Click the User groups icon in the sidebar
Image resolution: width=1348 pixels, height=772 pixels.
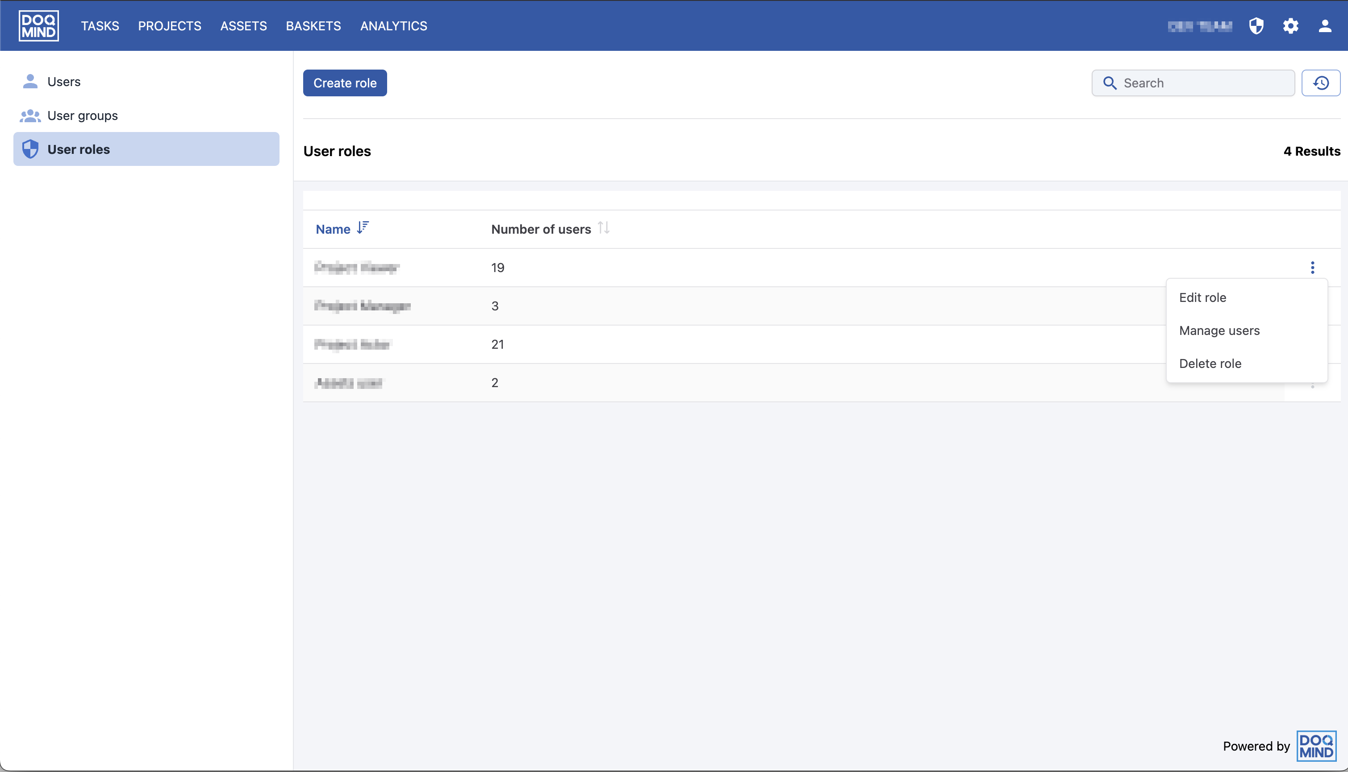[x=30, y=115]
